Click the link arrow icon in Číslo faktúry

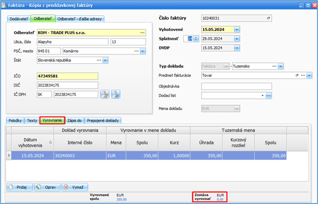click(268, 18)
